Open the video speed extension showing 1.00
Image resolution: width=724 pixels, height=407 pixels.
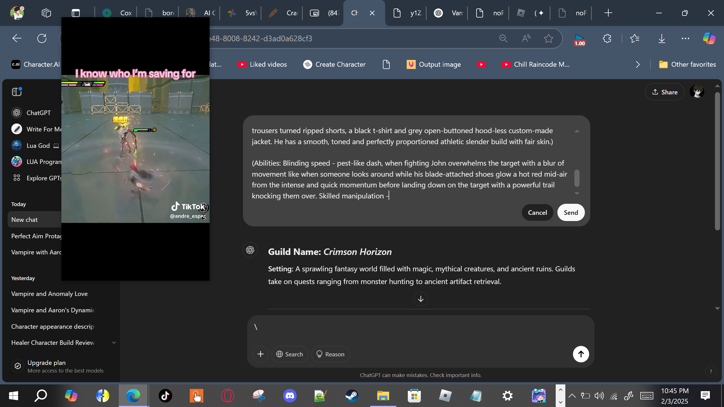[x=579, y=40]
